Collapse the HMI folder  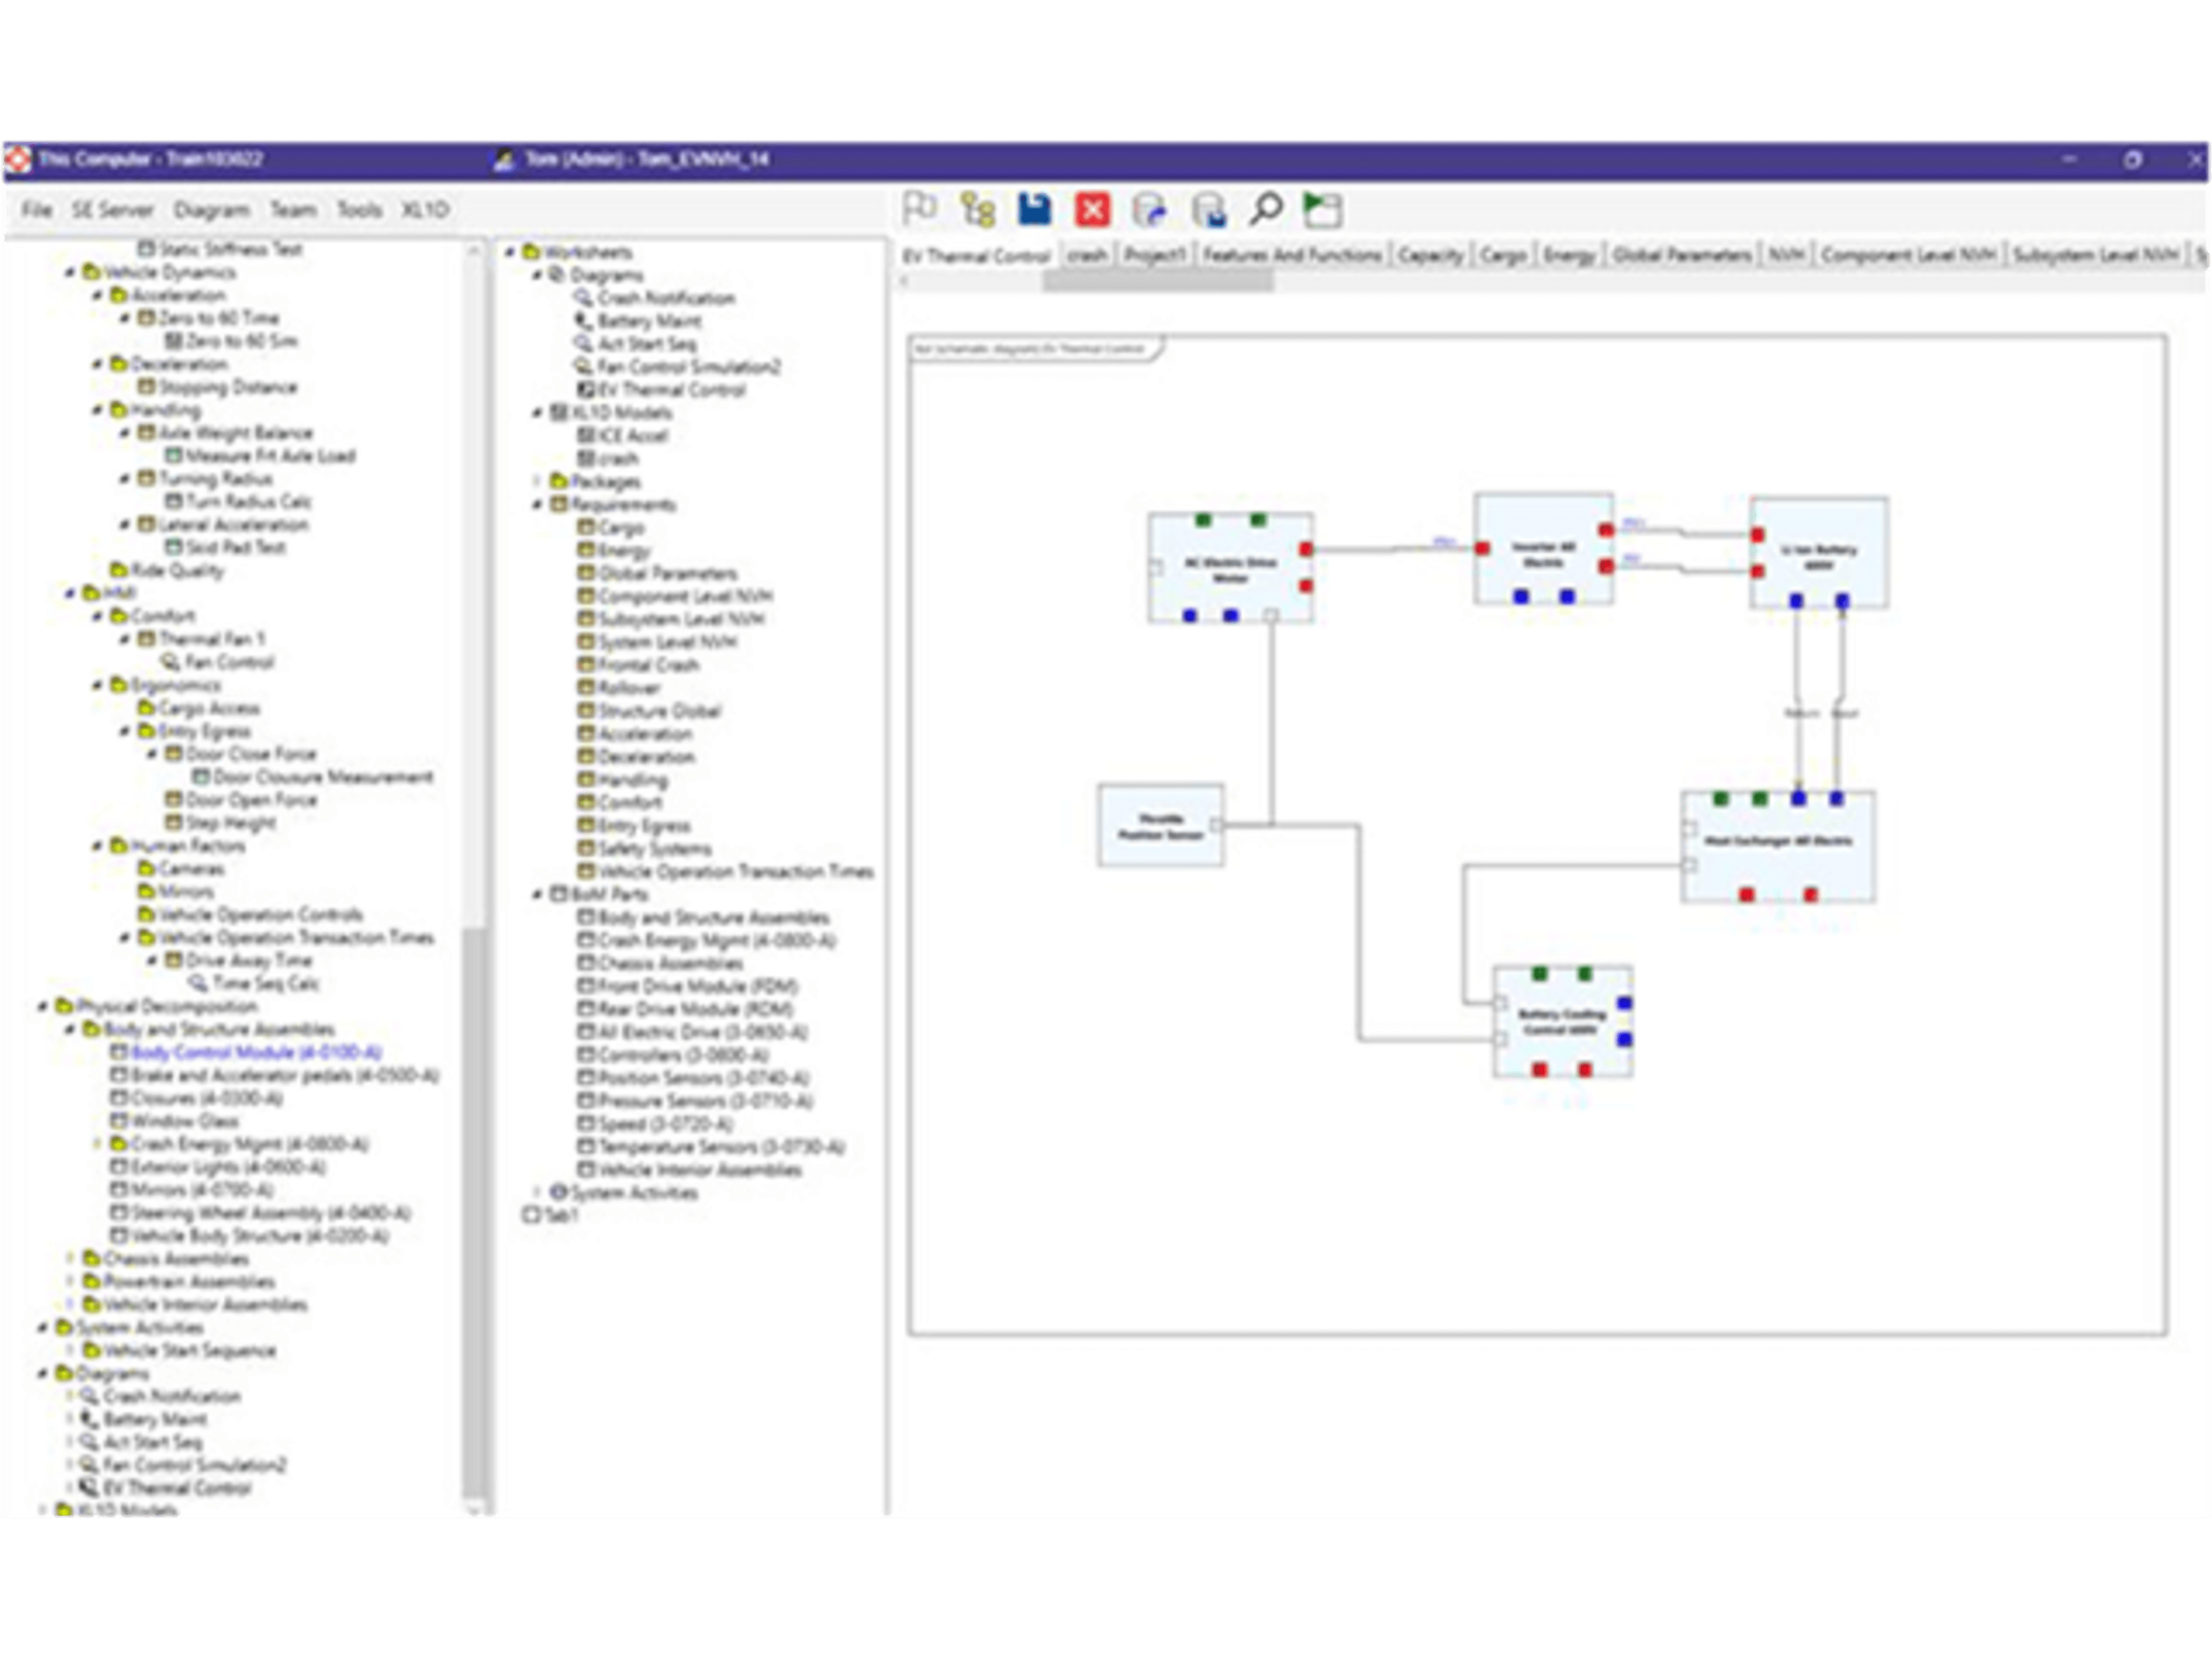click(x=69, y=594)
